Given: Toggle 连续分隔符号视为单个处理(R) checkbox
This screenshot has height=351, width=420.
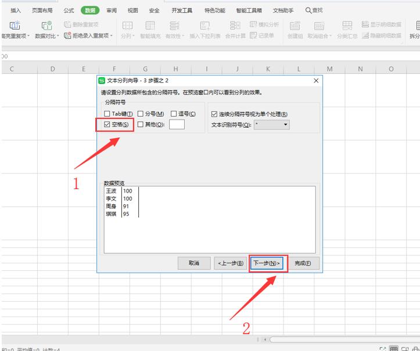Looking at the screenshot, I should coord(214,114).
